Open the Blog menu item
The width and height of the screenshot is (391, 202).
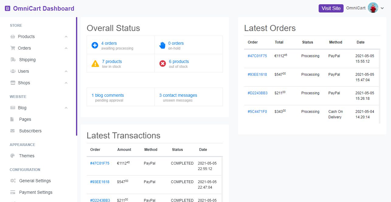(x=22, y=108)
